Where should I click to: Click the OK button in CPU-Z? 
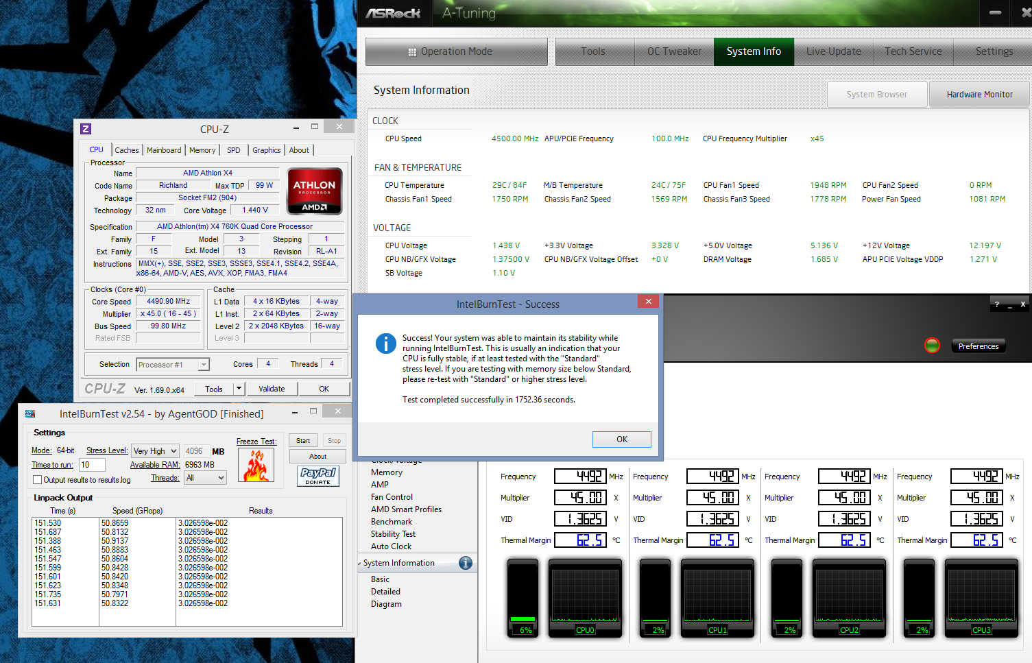pos(324,389)
